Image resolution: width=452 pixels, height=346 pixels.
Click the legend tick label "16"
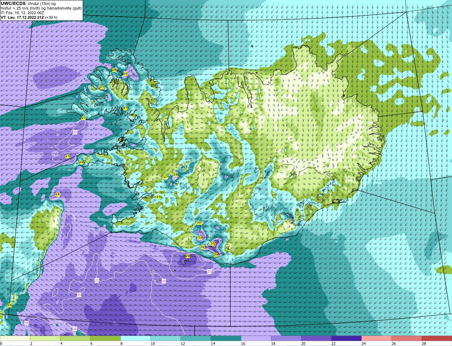(243, 344)
